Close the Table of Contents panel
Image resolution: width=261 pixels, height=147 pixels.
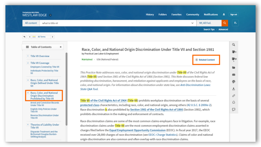tap(61, 47)
